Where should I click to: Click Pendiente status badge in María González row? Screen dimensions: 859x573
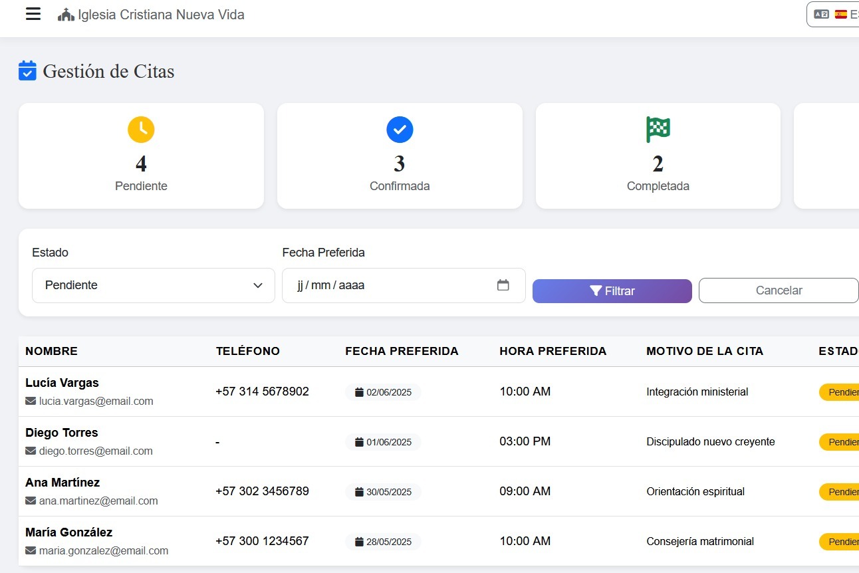[839, 542]
